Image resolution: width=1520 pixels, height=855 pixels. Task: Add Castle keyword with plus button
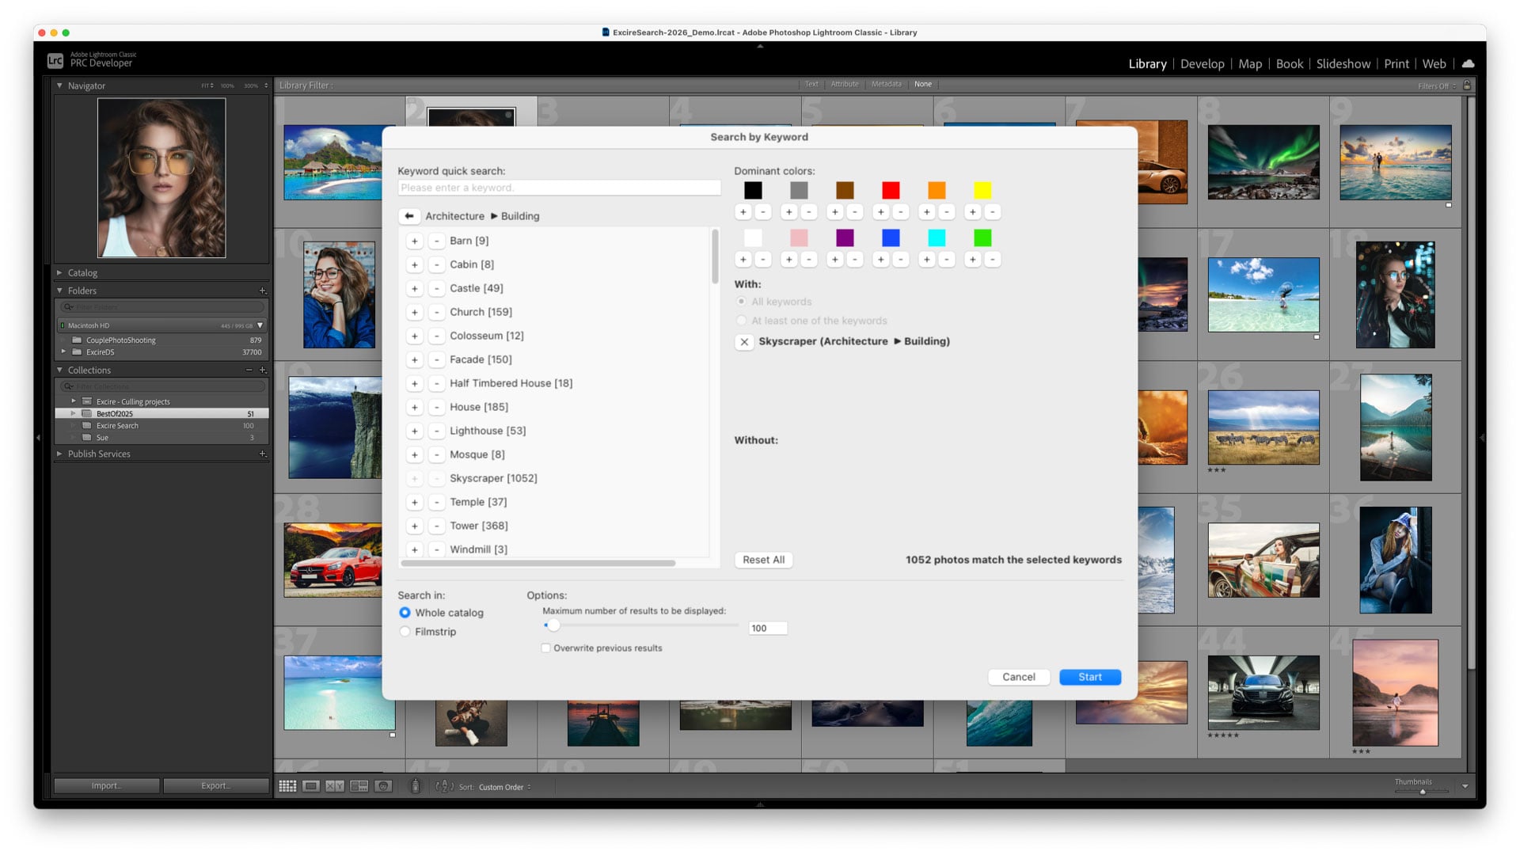(x=414, y=288)
